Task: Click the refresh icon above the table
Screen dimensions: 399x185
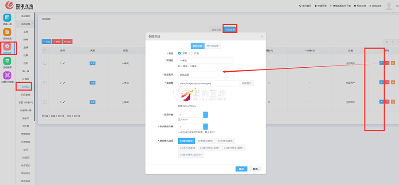Action: pos(387,42)
